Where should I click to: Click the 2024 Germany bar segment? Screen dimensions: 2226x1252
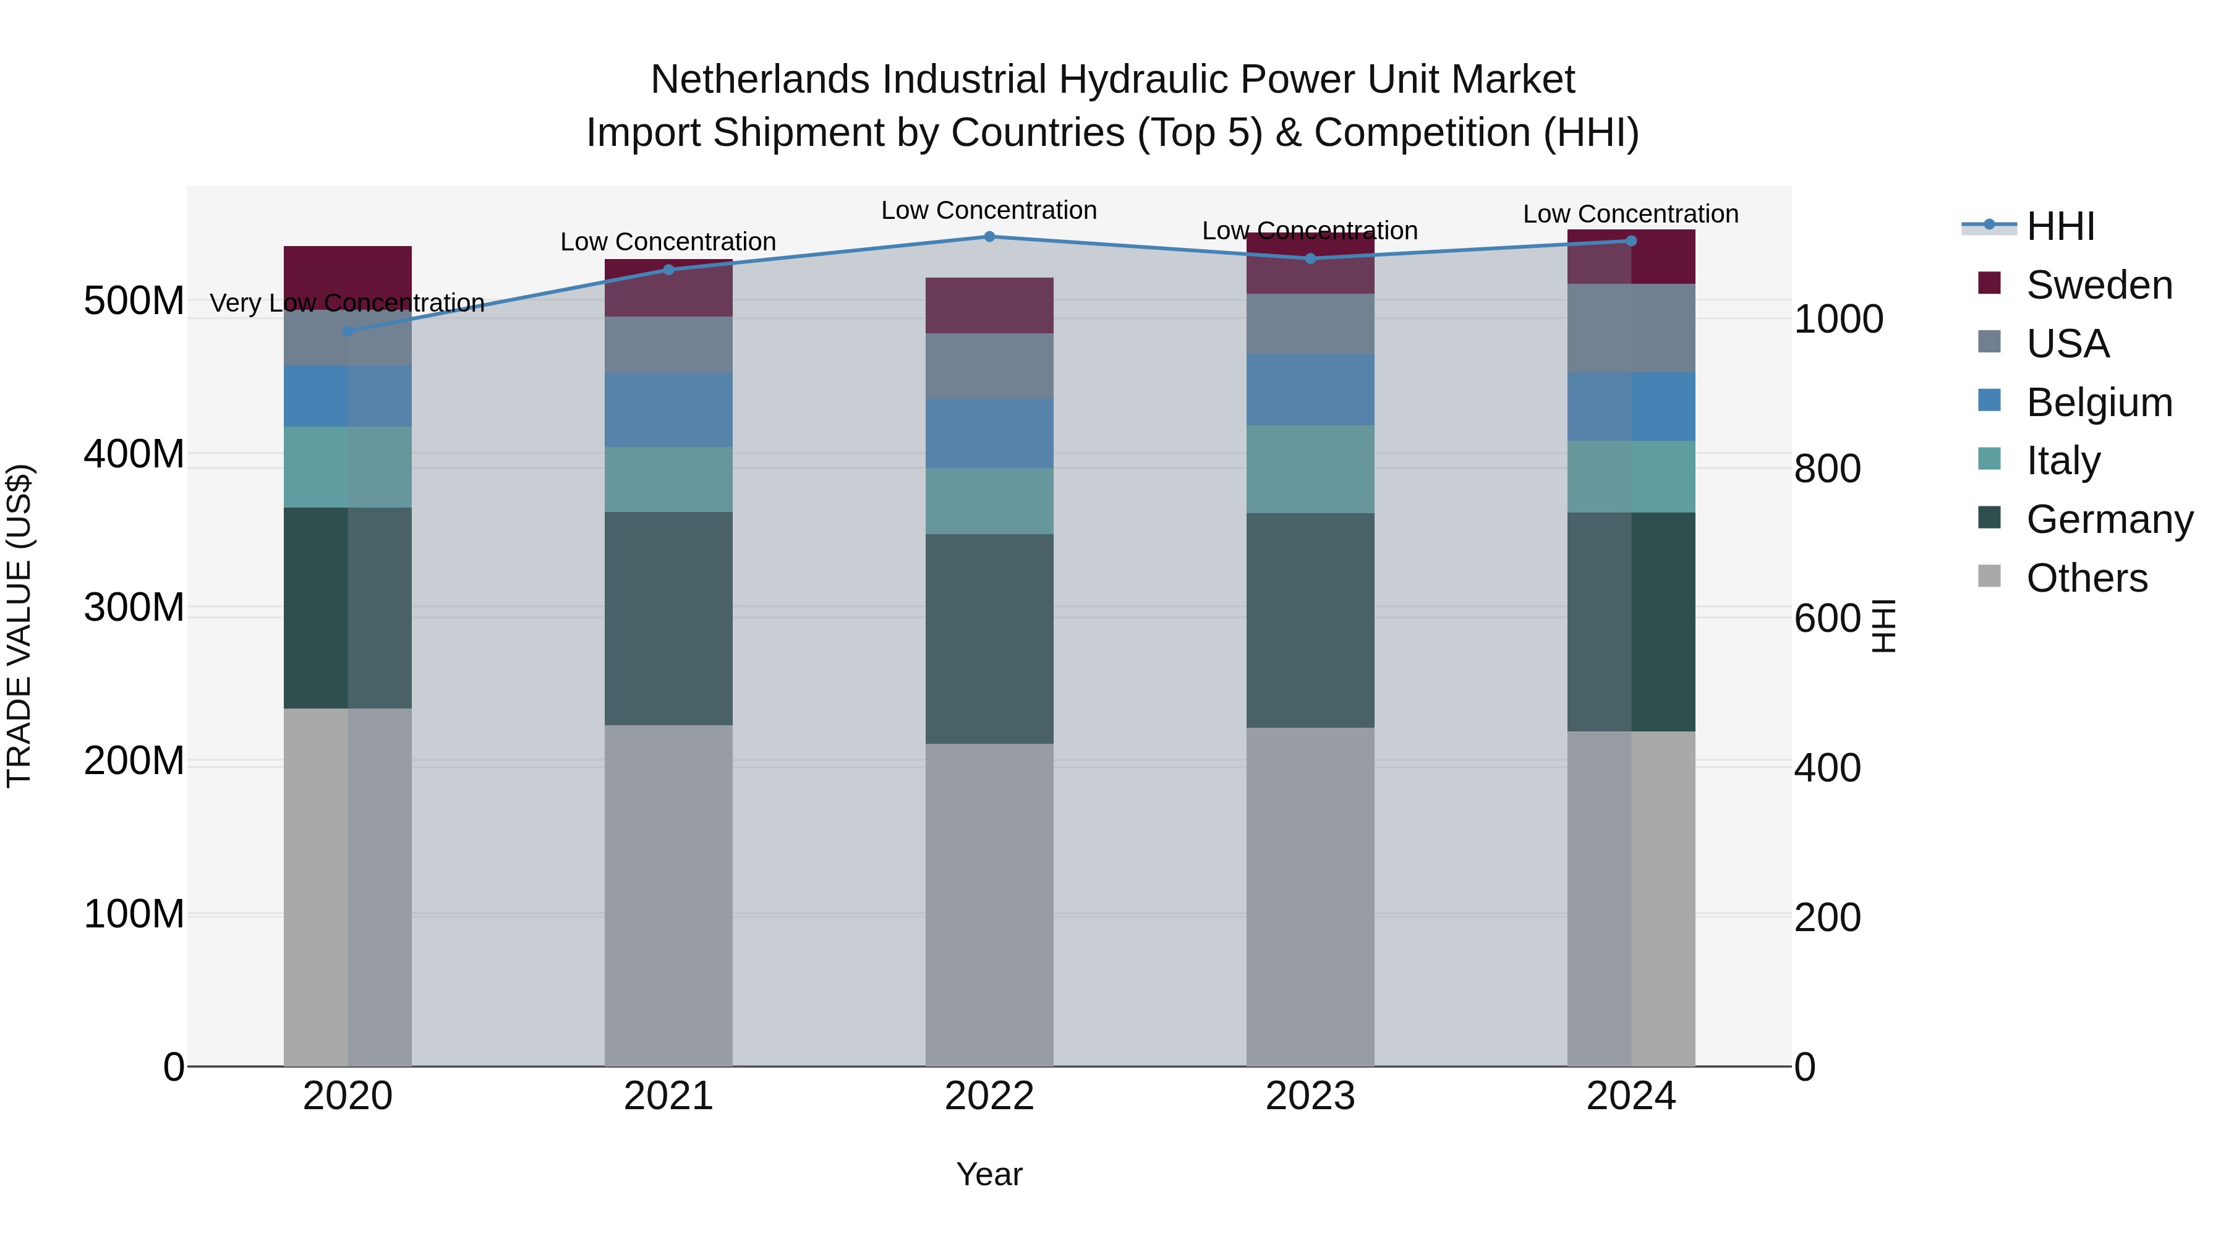pos(1632,622)
